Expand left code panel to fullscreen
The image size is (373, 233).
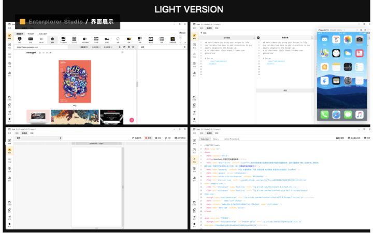(253, 38)
